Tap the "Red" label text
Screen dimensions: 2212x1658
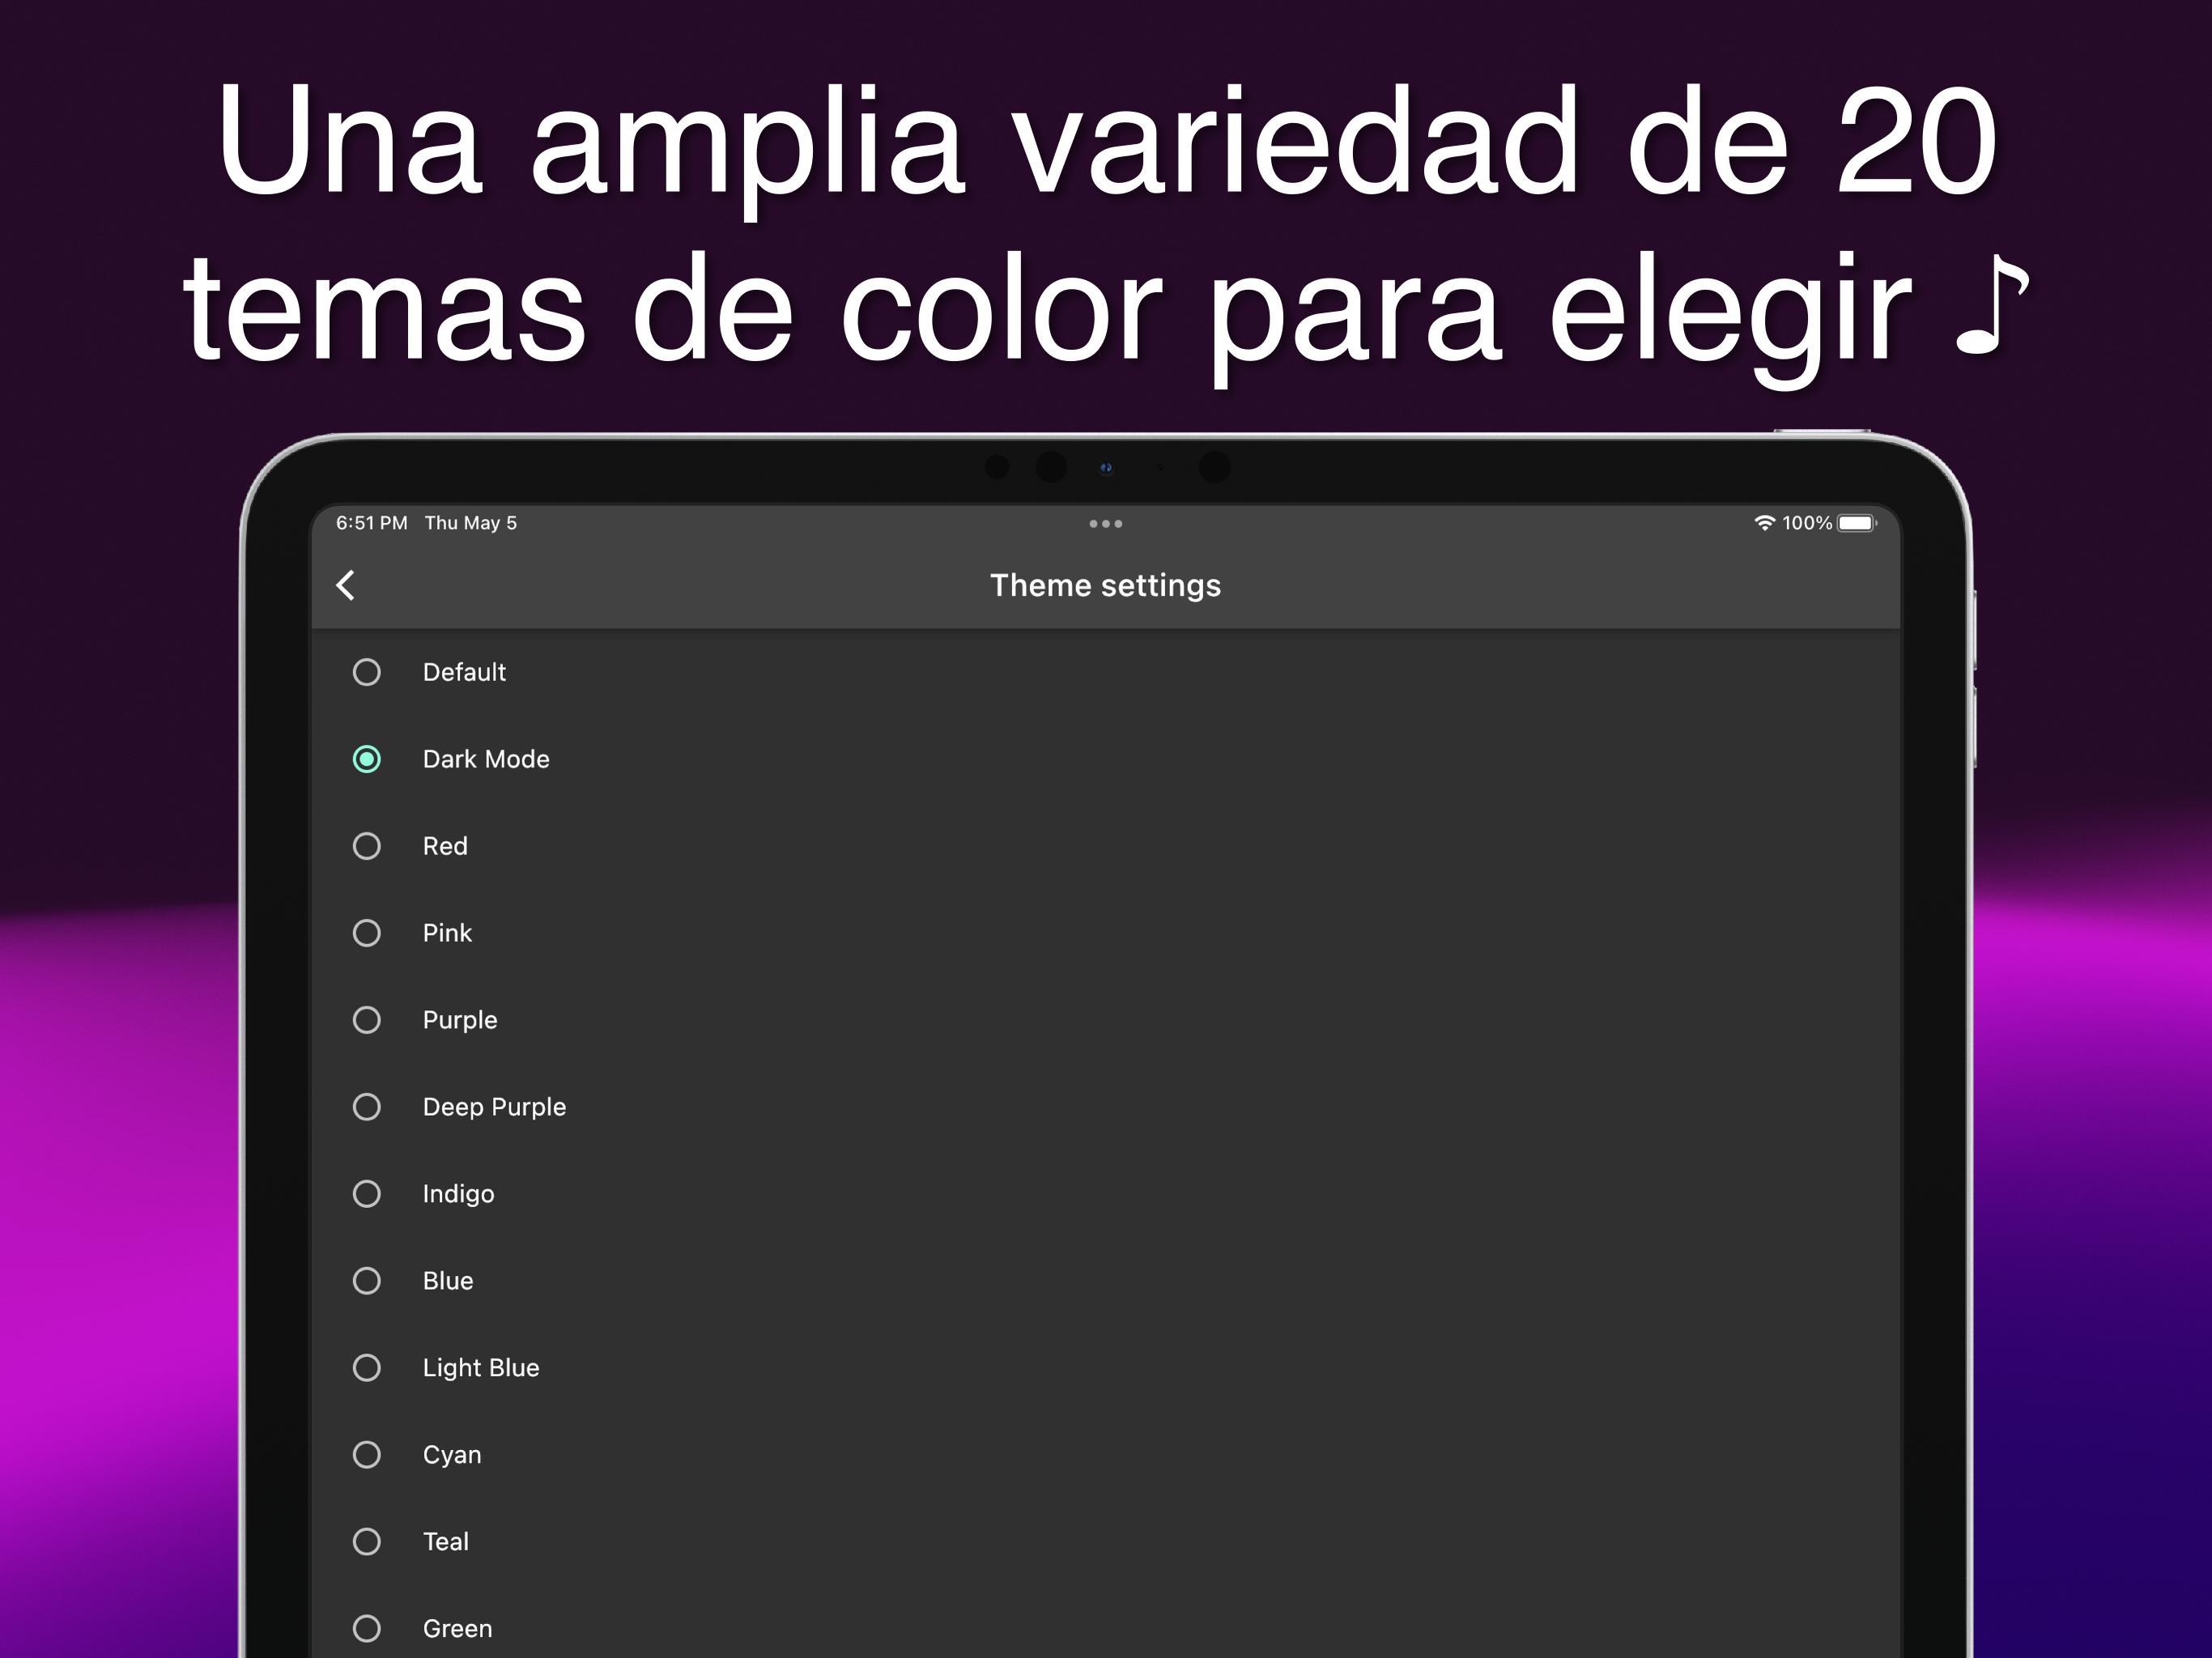tap(445, 846)
